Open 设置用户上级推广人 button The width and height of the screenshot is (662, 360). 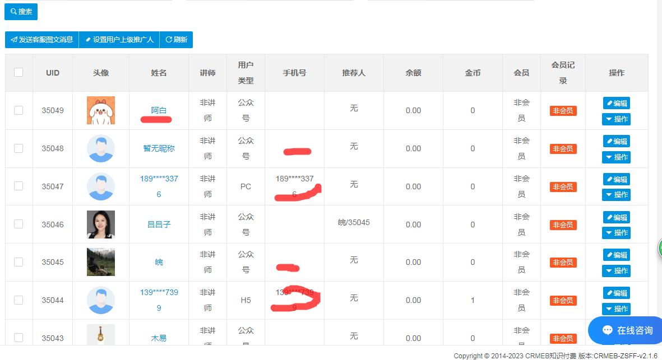click(119, 40)
